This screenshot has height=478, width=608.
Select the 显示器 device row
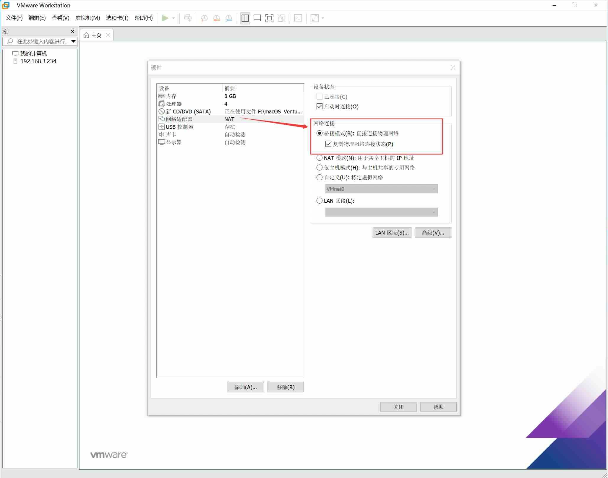click(230, 142)
